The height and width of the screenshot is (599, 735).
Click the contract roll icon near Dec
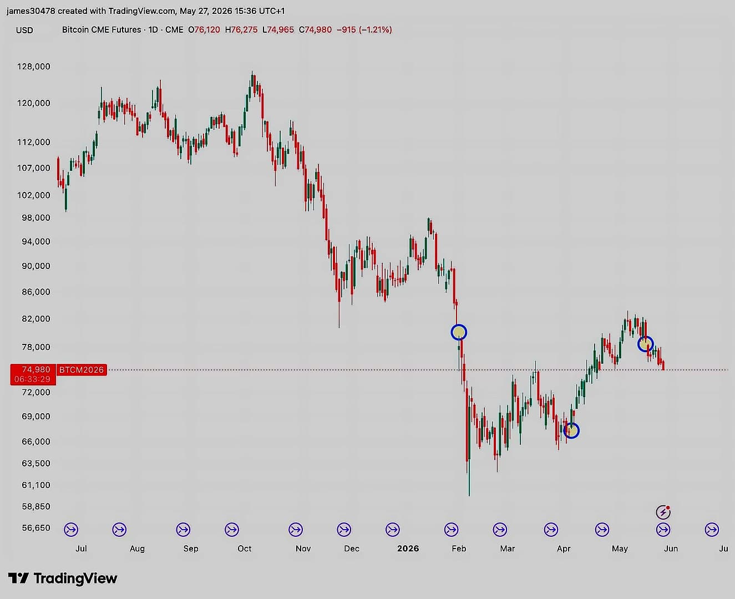tap(344, 530)
